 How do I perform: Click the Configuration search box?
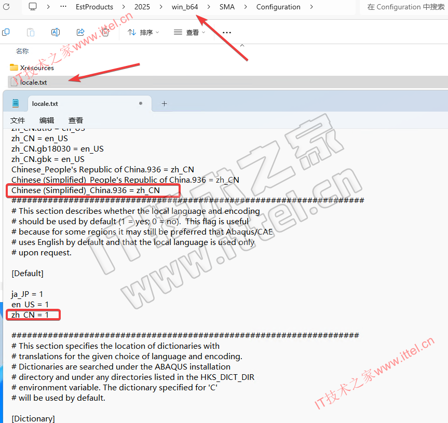(405, 7)
